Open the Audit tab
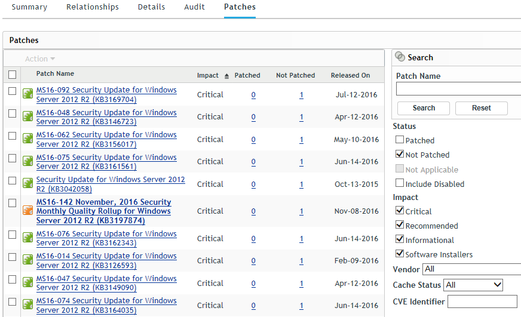521x317 pixels. pyautogui.click(x=195, y=7)
